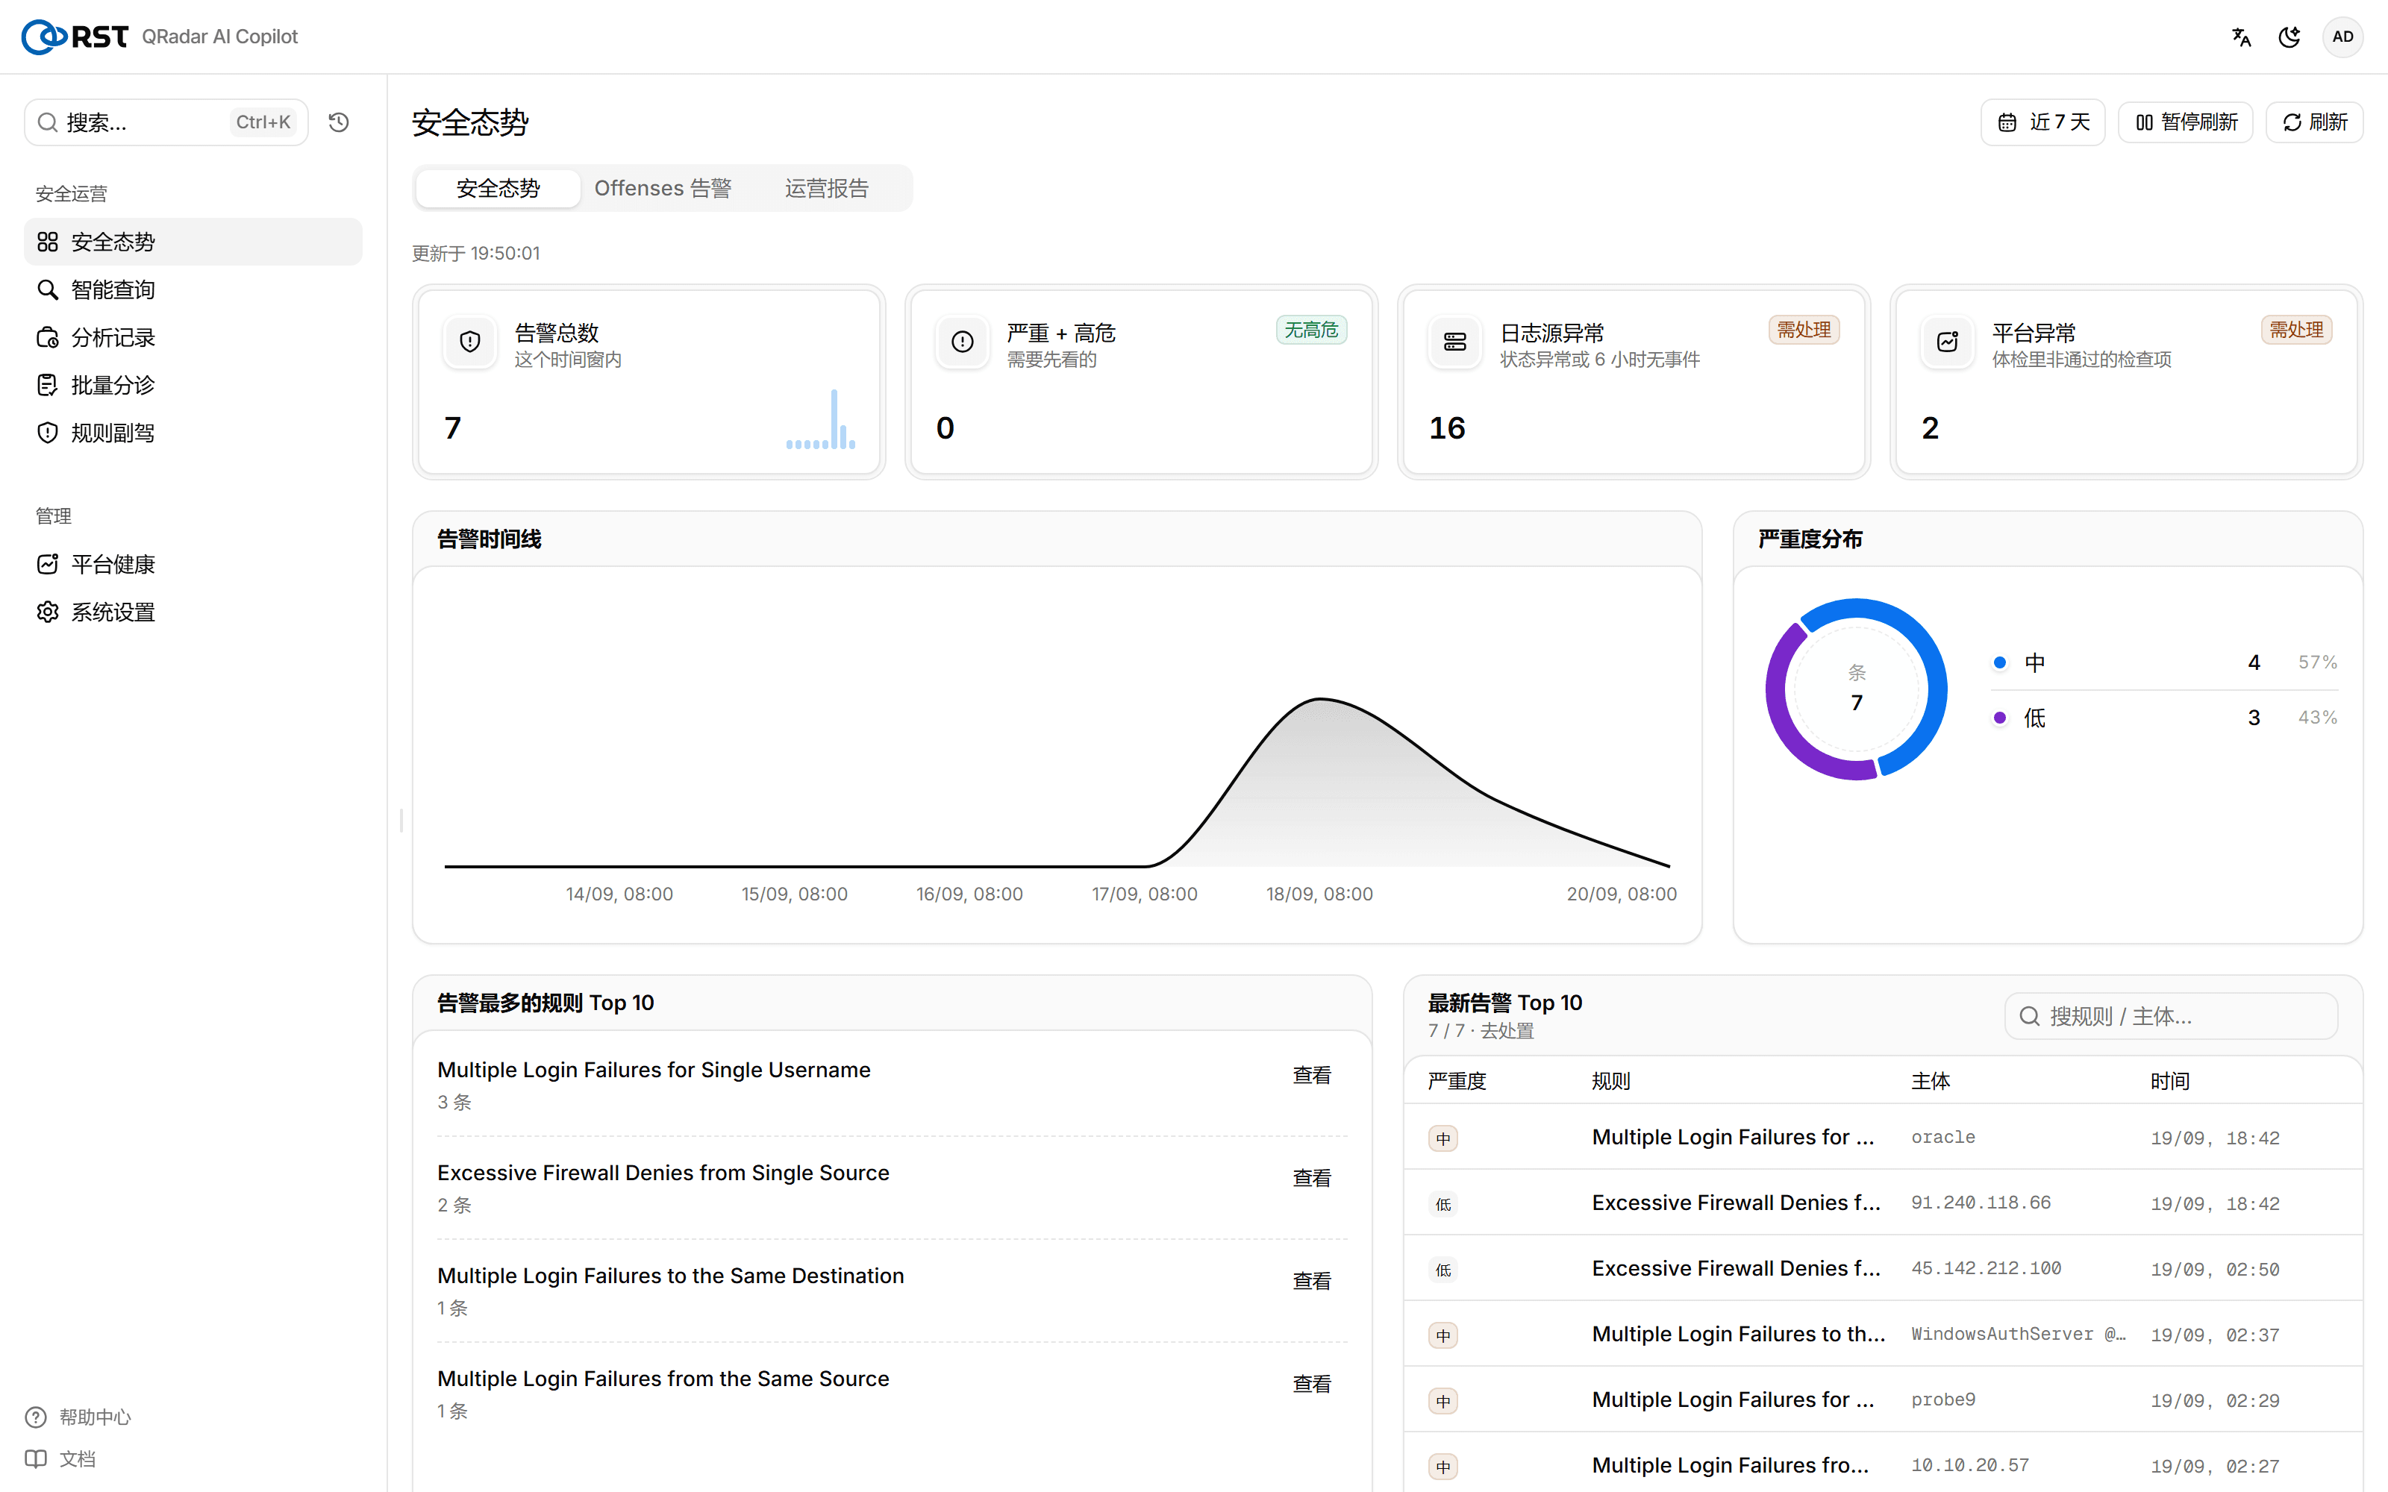Click the purple 低 legend dot
This screenshot has height=1492, width=2388.
(x=1999, y=718)
